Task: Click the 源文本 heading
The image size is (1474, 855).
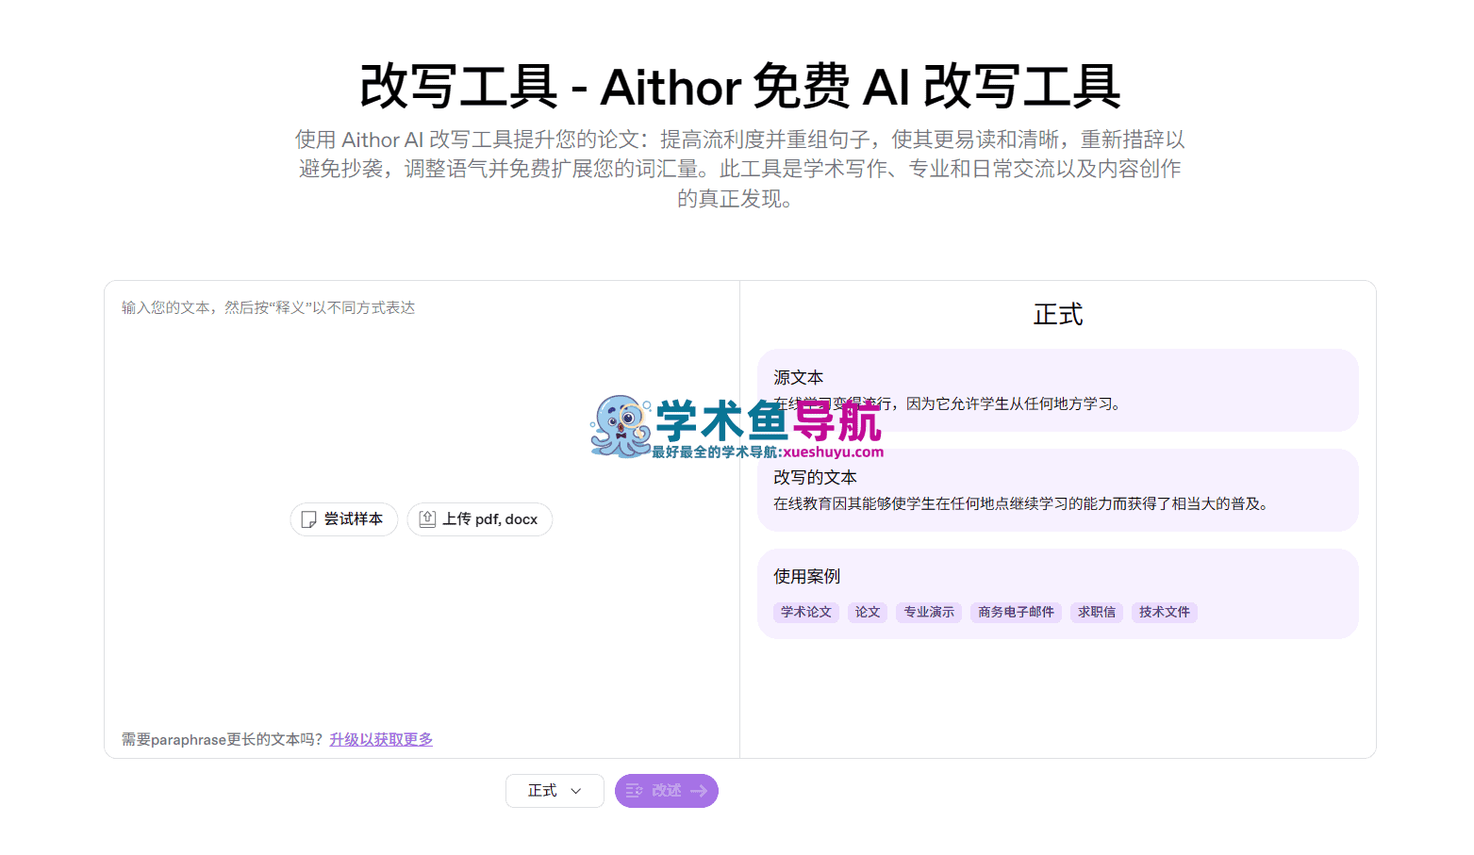Action: [x=799, y=378]
